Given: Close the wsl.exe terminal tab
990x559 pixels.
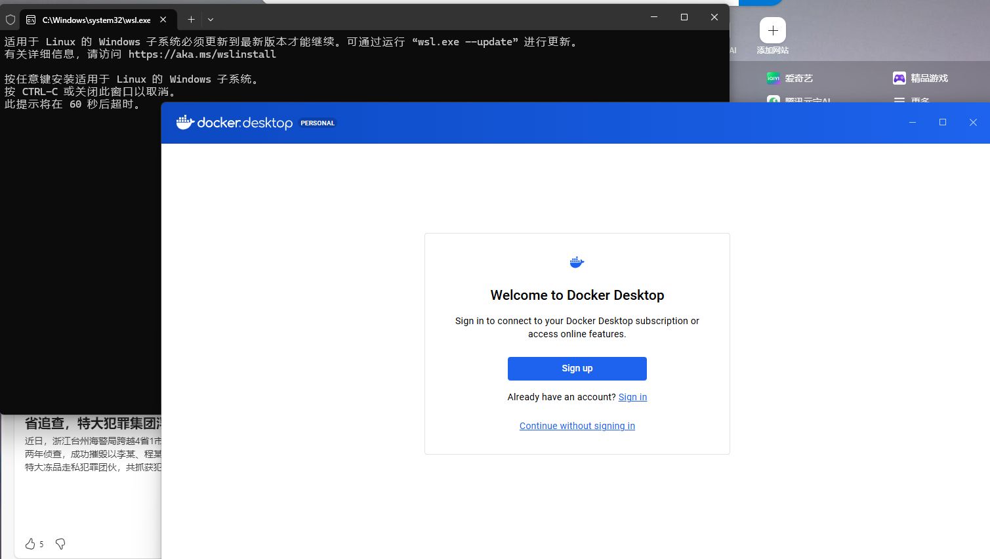Looking at the screenshot, I should coord(163,20).
